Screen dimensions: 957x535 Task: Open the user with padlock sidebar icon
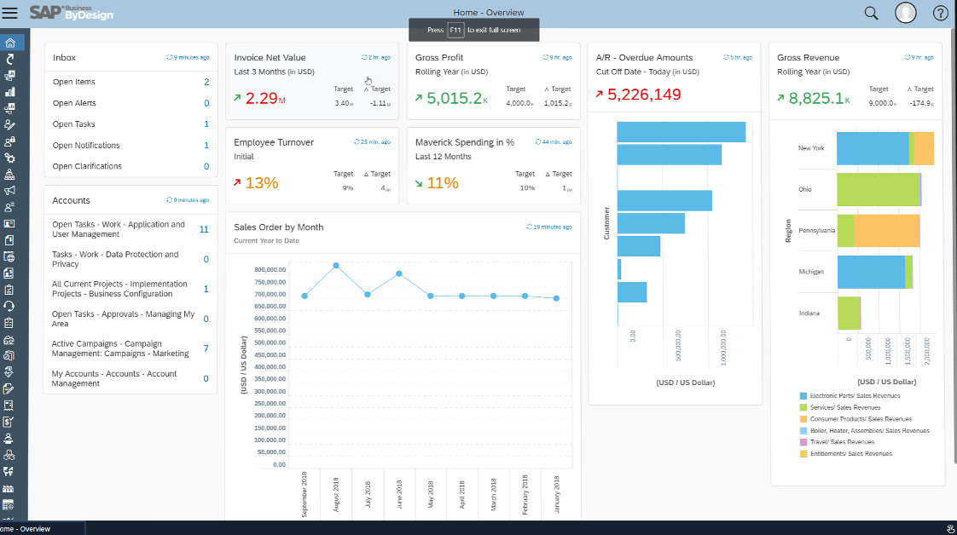pyautogui.click(x=9, y=141)
